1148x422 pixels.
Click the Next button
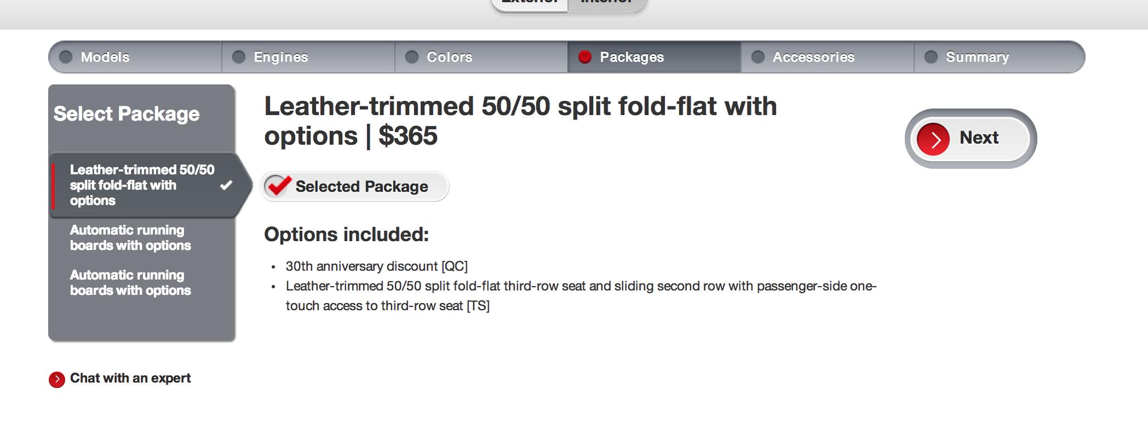tap(970, 139)
